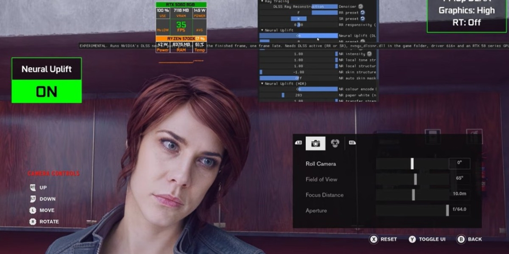Open the color filters tab icon
The width and height of the screenshot is (509, 254).
coord(335,143)
